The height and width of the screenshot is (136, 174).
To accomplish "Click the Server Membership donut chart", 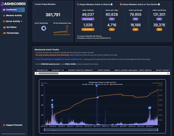I will click(44, 28).
